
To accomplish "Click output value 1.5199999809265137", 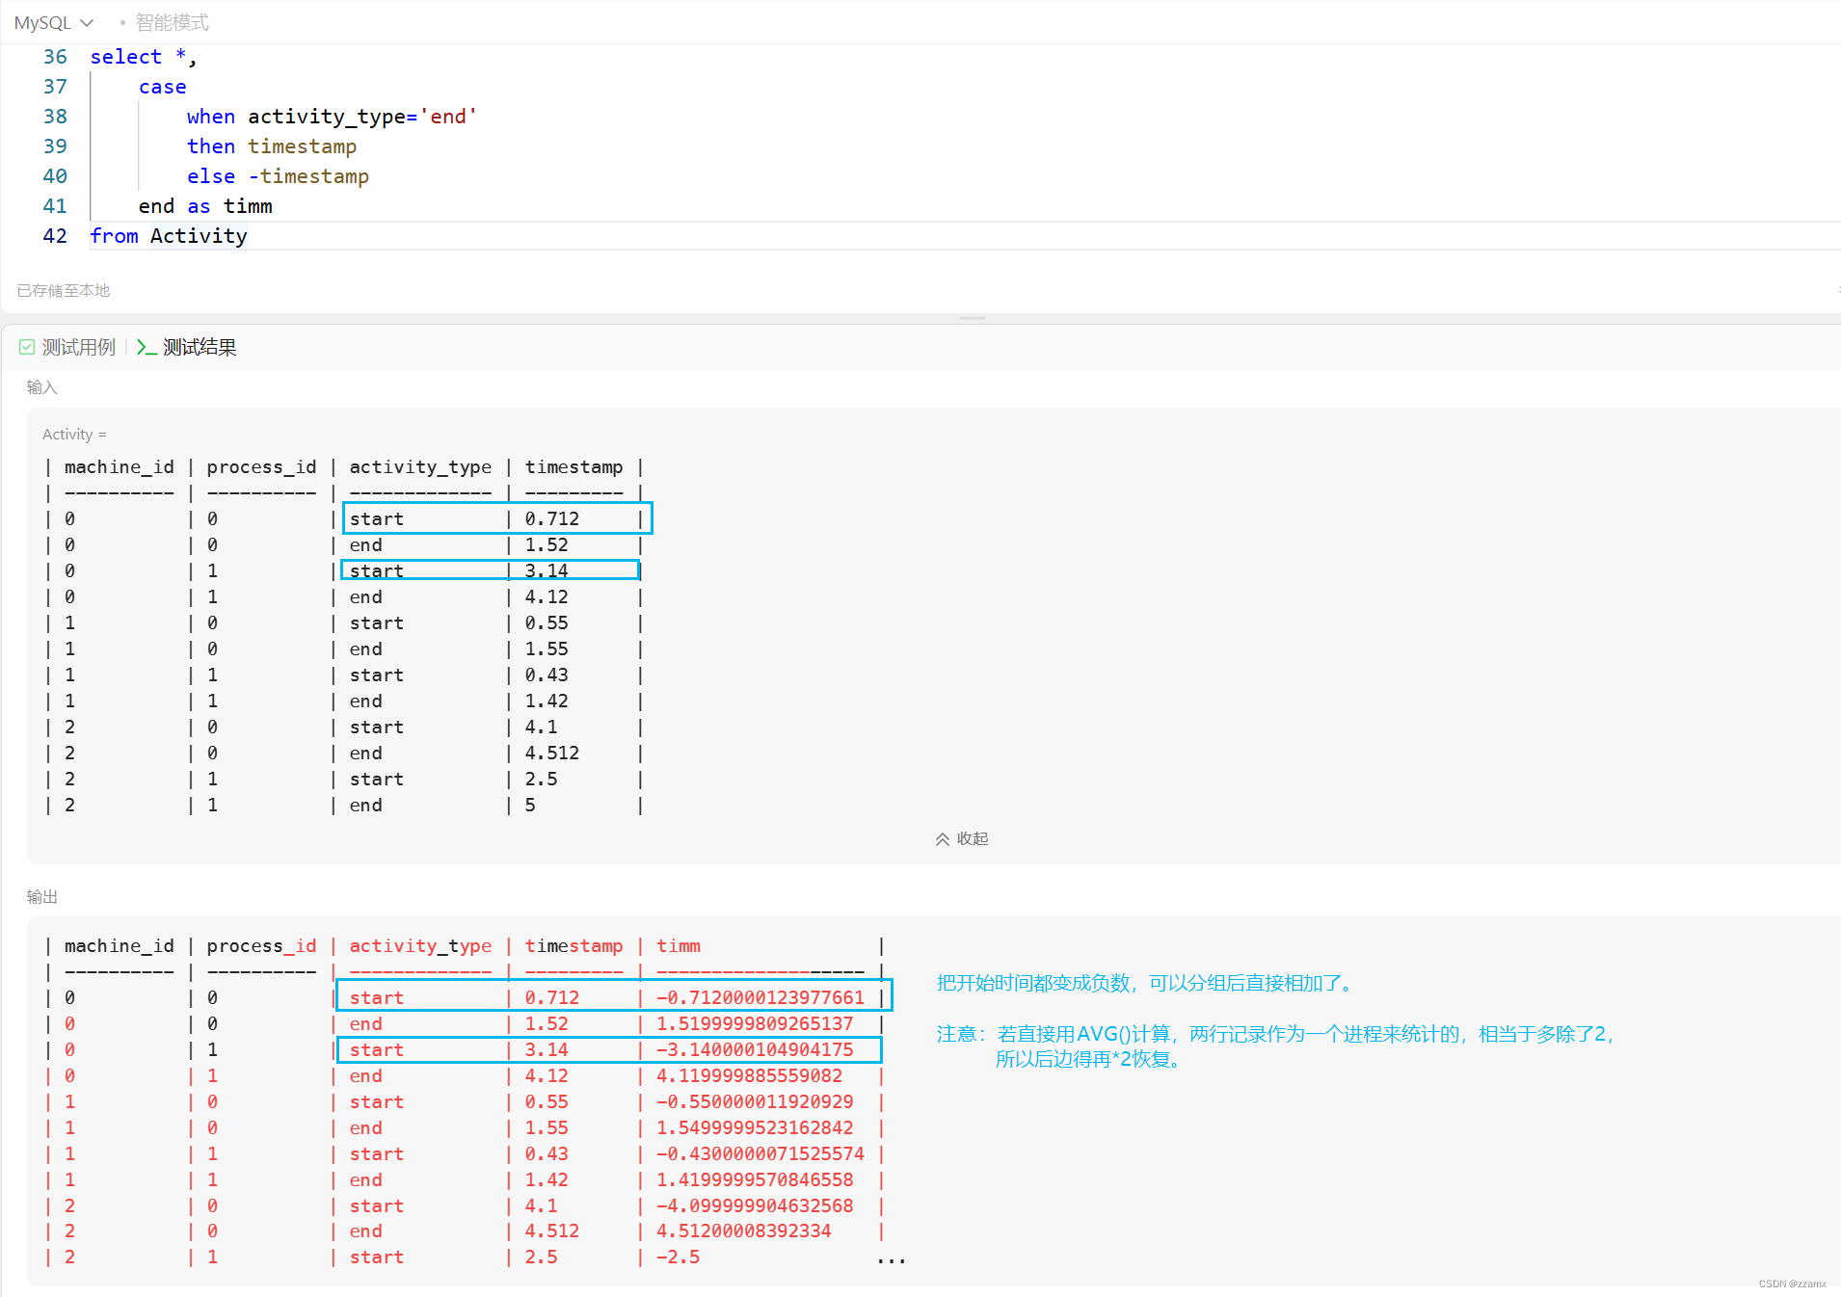I will pos(755,1024).
